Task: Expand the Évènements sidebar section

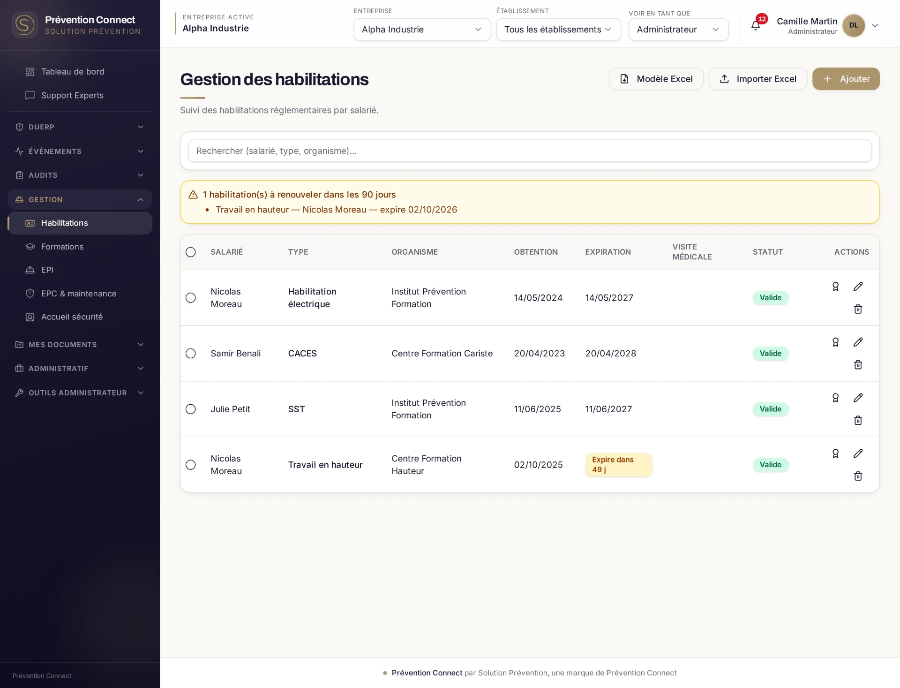Action: click(x=80, y=151)
